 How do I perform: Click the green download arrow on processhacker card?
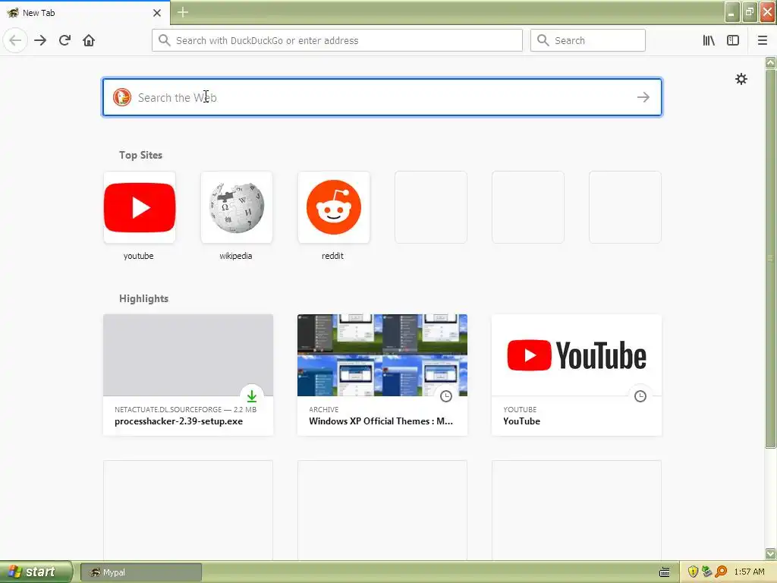click(x=252, y=396)
